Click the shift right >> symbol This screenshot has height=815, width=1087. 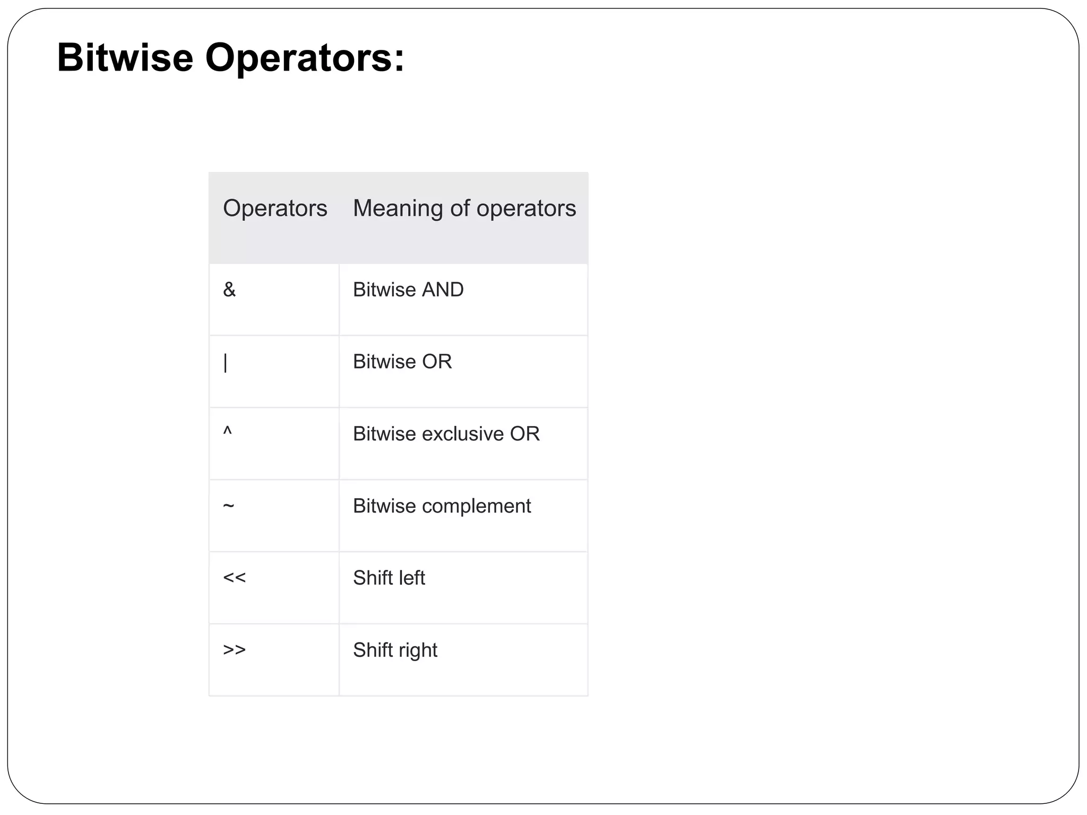[234, 649]
